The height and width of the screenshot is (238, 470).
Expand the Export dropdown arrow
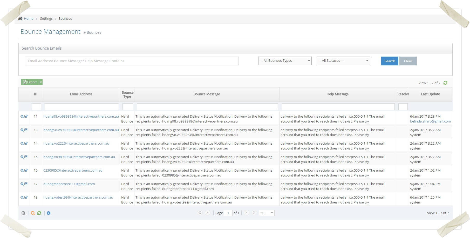tap(41, 82)
